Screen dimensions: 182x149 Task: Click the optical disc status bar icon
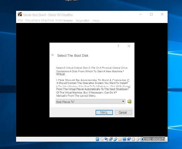click(x=102, y=139)
